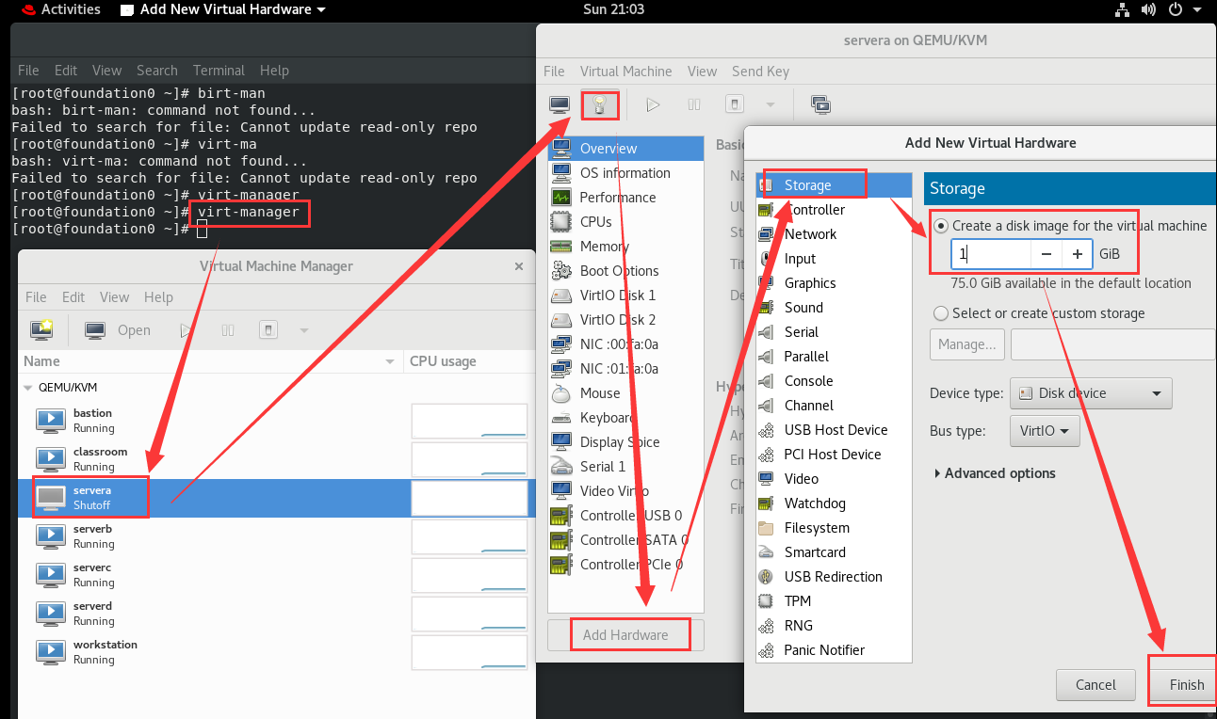This screenshot has width=1217, height=719.
Task: Select the USB Redirection hardware type icon
Action: [767, 577]
